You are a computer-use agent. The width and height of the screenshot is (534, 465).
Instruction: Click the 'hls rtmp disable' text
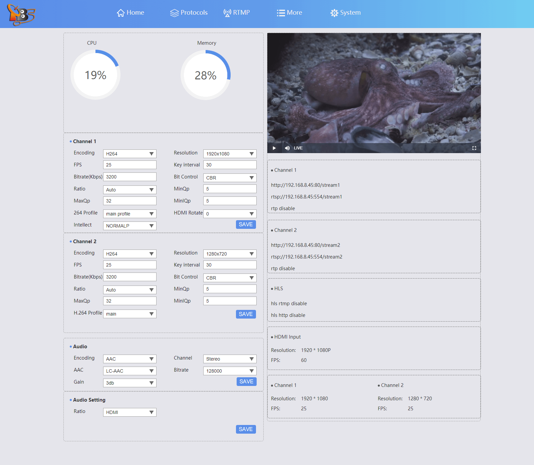point(289,304)
